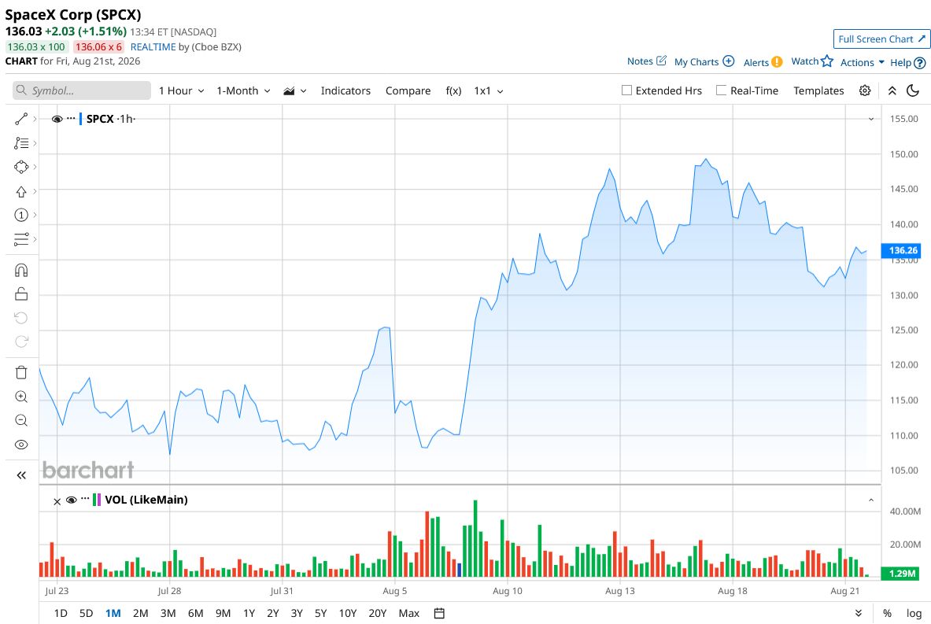This screenshot has width=931, height=624.
Task: Zoom in with magnifier plus icon
Action: (20, 397)
